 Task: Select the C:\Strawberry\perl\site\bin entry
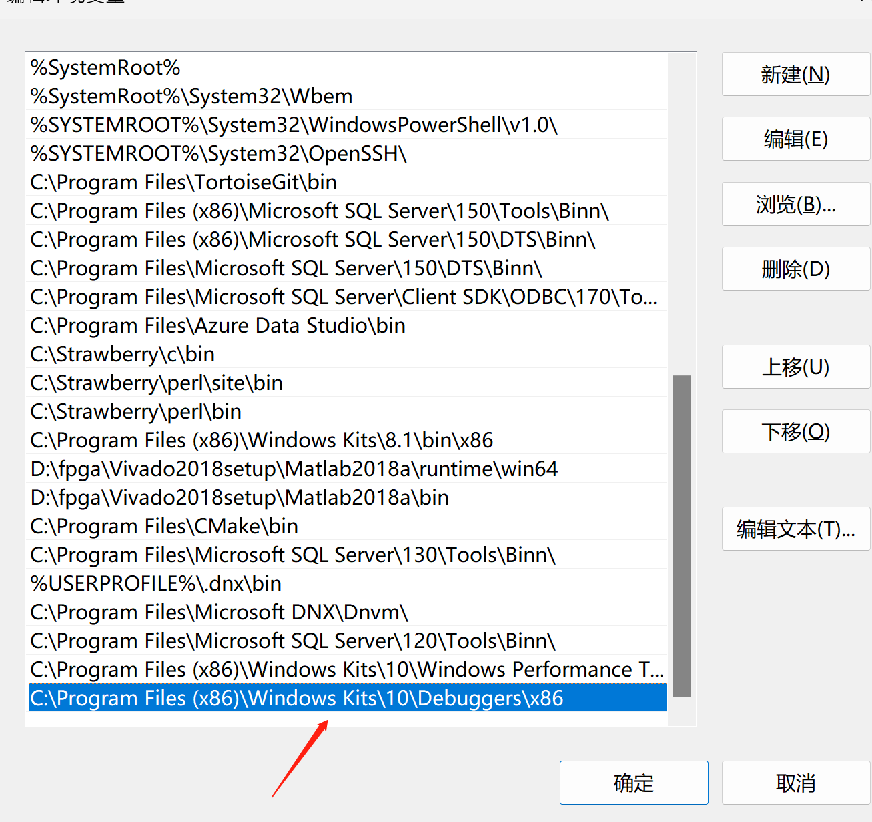click(x=348, y=383)
